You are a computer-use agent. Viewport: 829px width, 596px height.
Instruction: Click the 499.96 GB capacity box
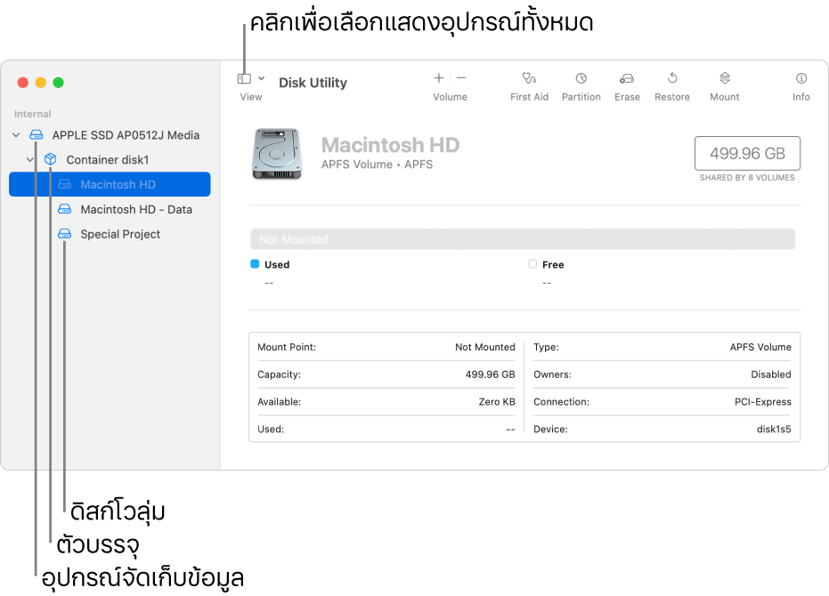coord(747,153)
